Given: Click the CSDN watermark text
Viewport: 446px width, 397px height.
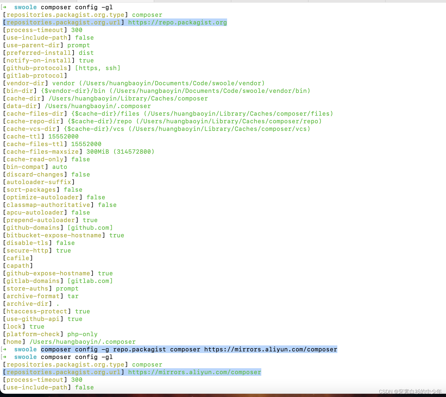Looking at the screenshot, I should coord(410,392).
